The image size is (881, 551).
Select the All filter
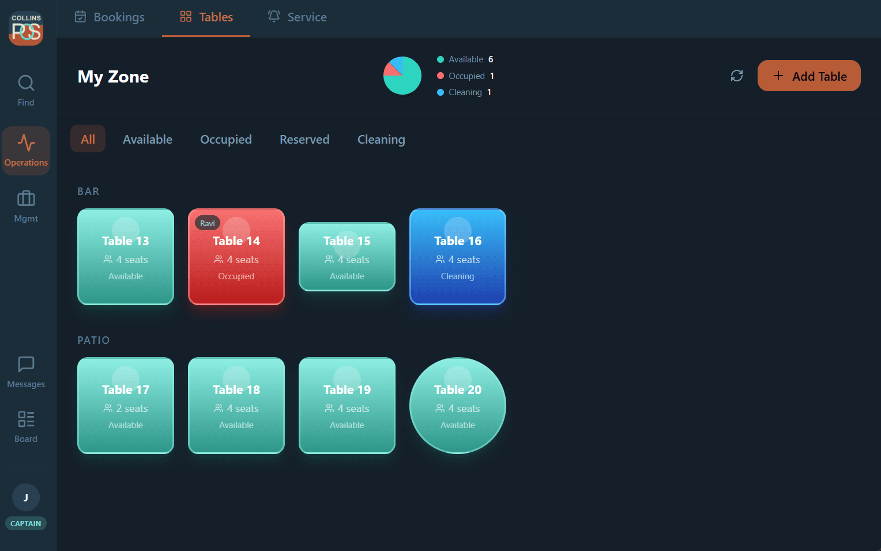[88, 139]
